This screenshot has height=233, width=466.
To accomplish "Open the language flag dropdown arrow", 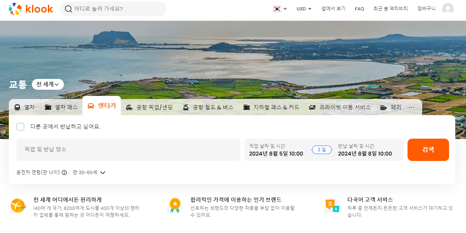I will 285,9.
